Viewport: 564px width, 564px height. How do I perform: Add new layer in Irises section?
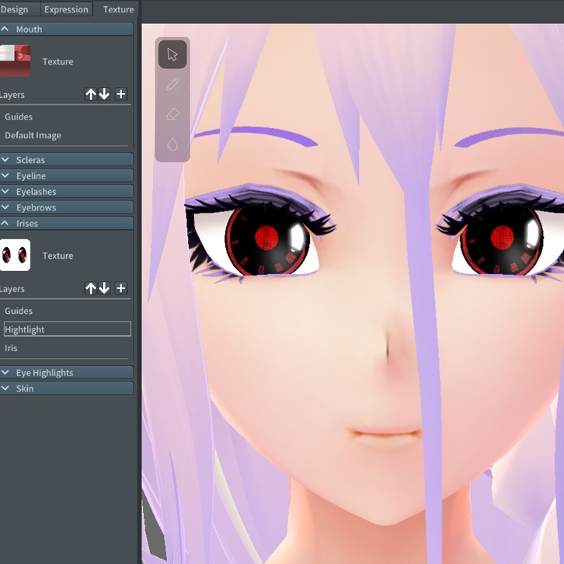(121, 288)
